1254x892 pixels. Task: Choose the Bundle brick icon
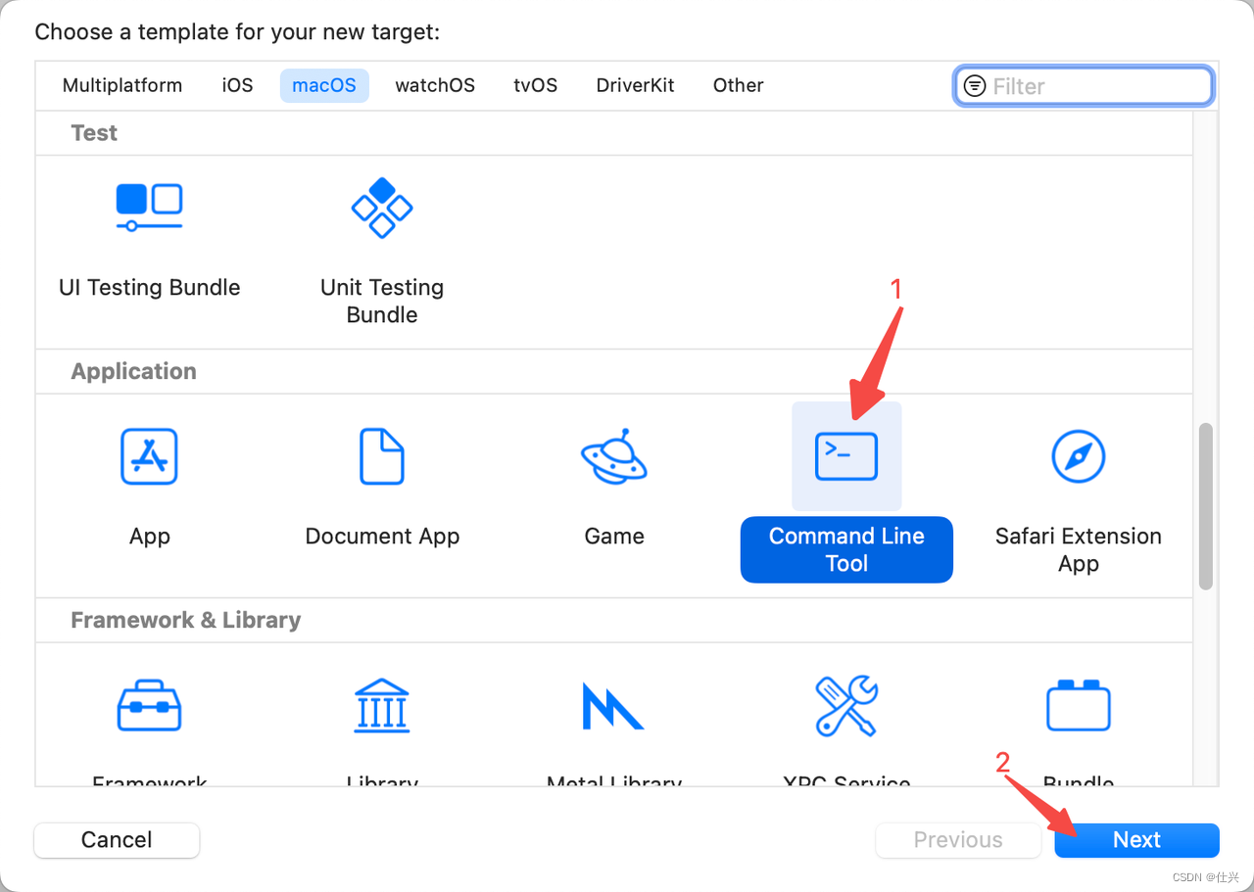point(1079,705)
